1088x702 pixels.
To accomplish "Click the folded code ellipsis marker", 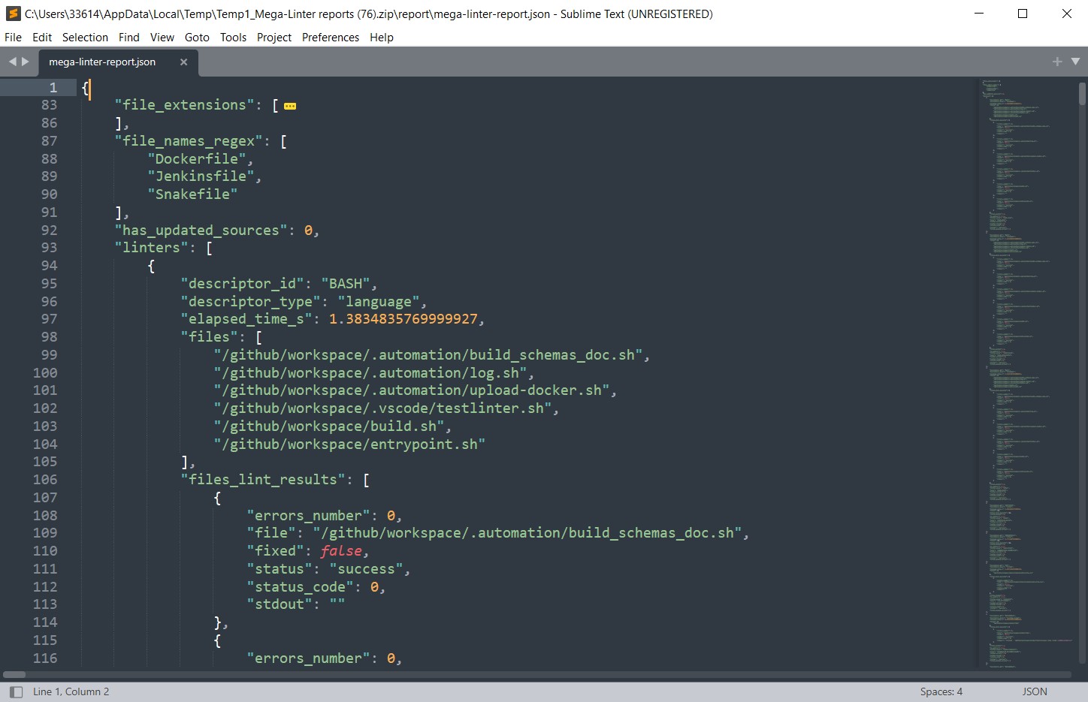I will [290, 106].
